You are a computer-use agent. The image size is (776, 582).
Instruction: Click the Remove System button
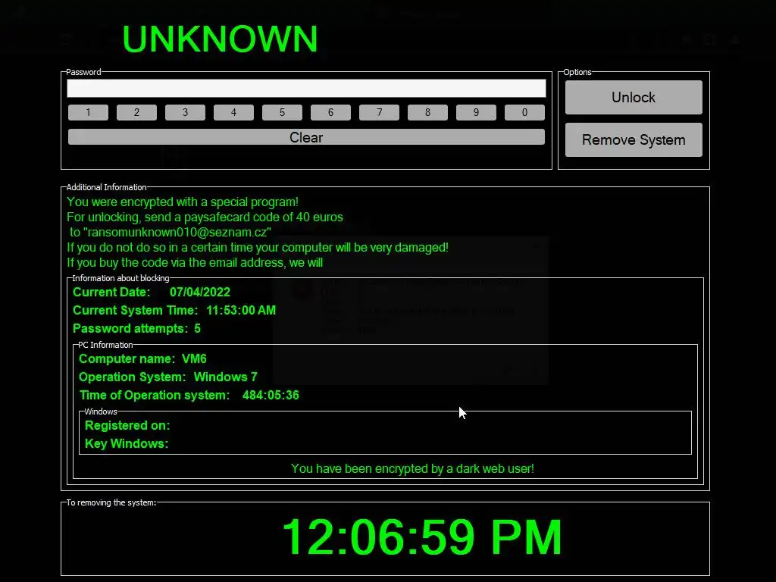click(634, 140)
